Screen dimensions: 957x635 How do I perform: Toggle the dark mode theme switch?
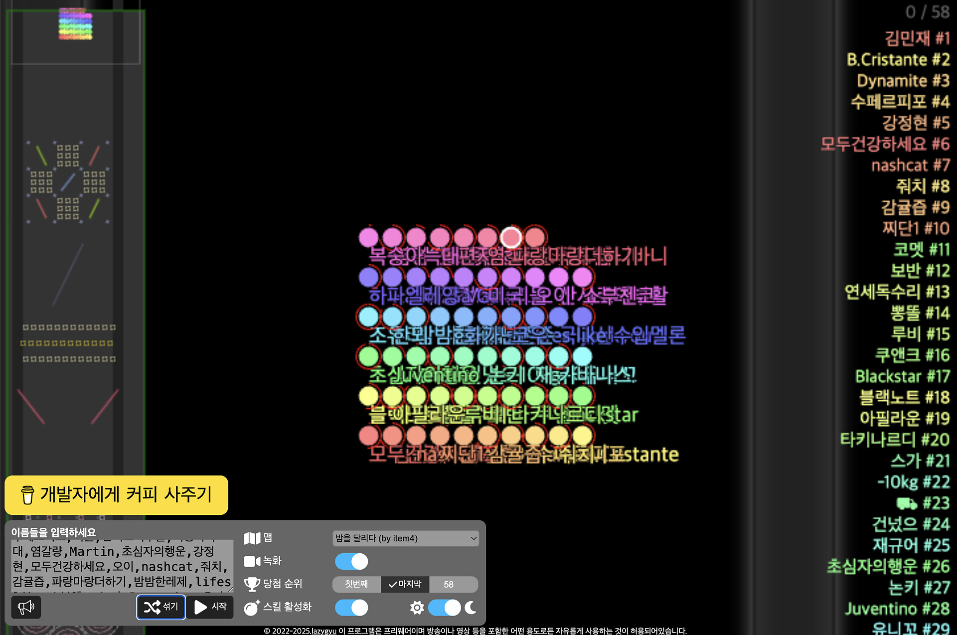(445, 608)
